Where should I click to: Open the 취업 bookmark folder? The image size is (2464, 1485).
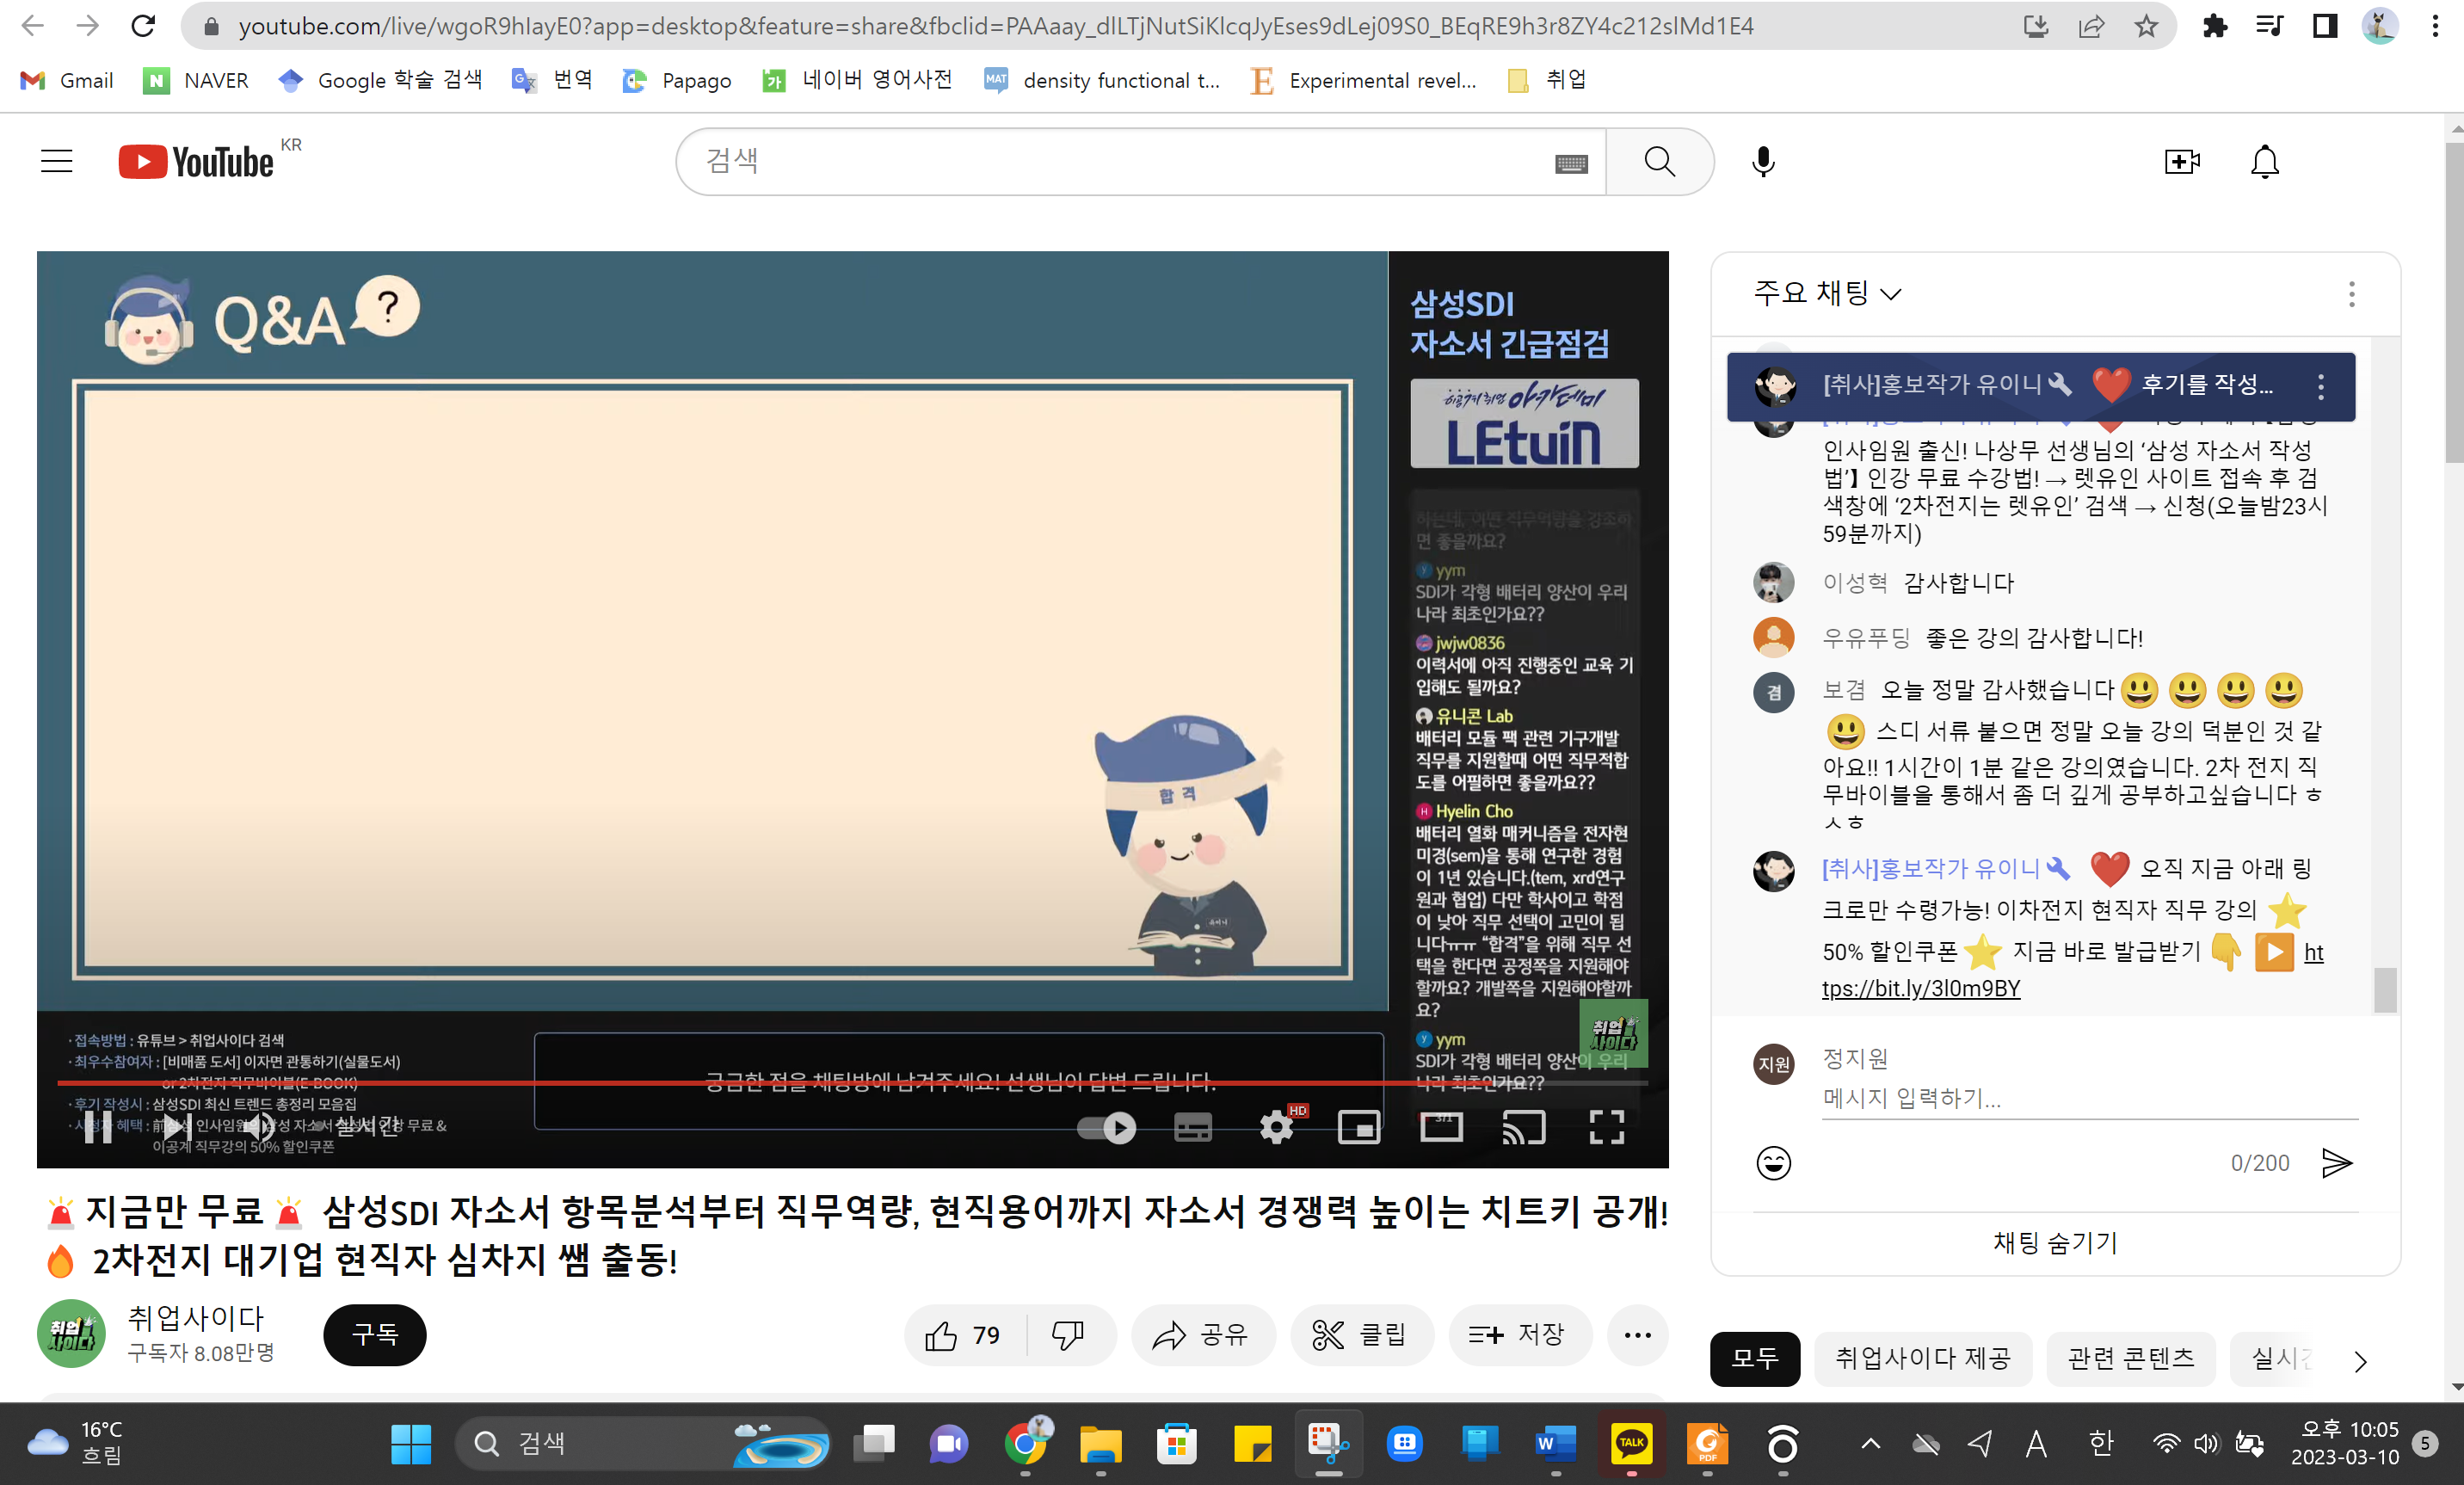click(1546, 80)
